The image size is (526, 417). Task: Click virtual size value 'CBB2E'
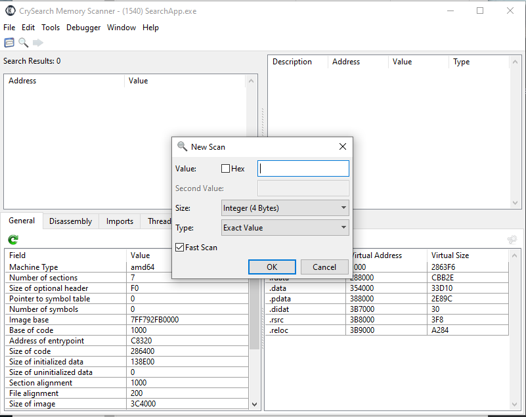[x=443, y=278]
